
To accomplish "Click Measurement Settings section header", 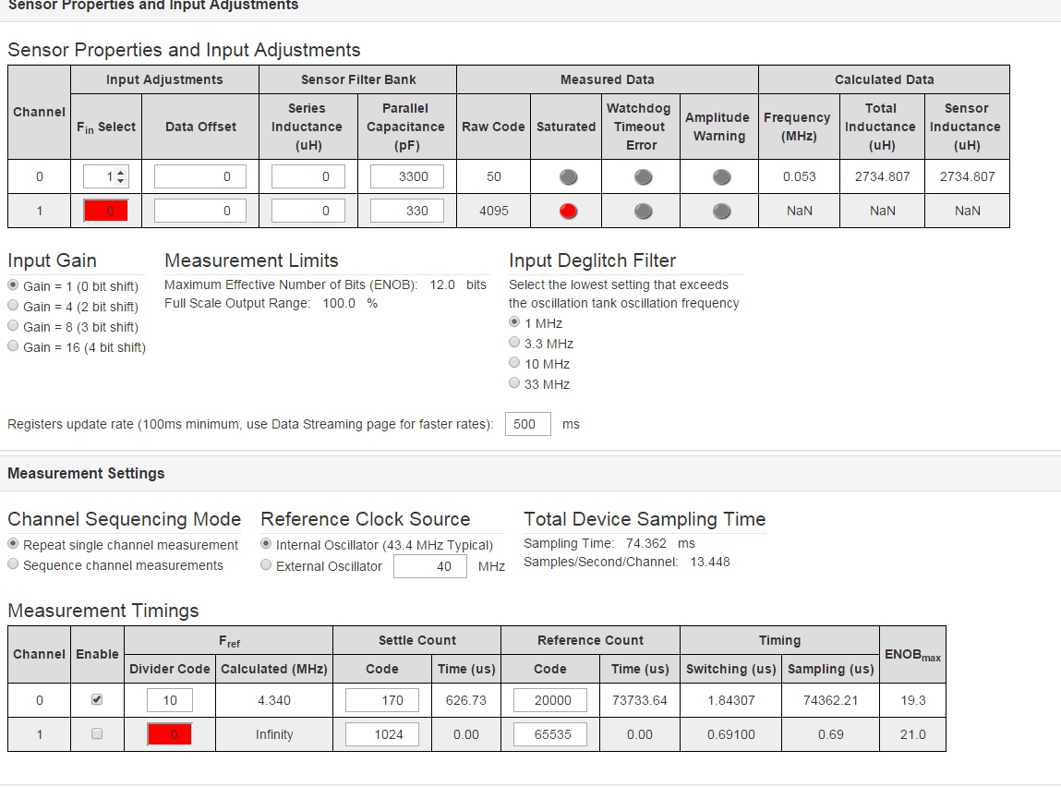I will [x=86, y=473].
